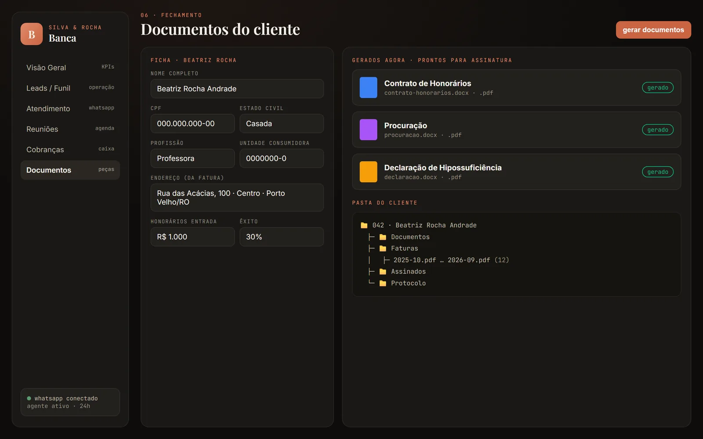Click the 'Documentos do cliente' heading
The image size is (703, 439).
[220, 29]
